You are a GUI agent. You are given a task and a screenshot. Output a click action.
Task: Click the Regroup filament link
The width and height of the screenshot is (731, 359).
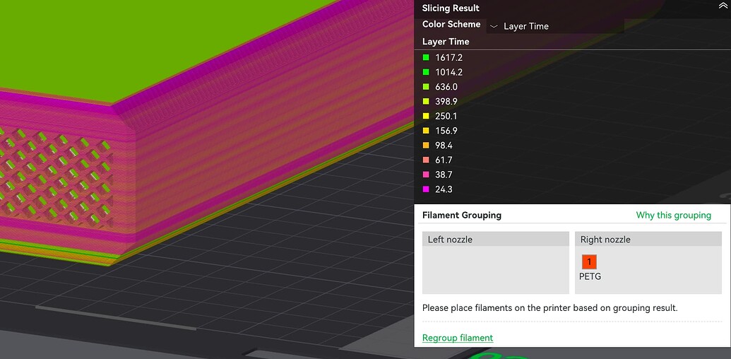[458, 338]
